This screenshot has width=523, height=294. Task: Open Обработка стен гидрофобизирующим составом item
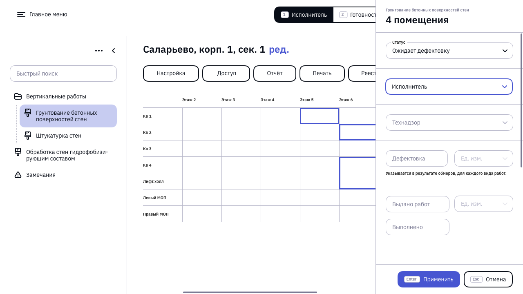coord(63,155)
